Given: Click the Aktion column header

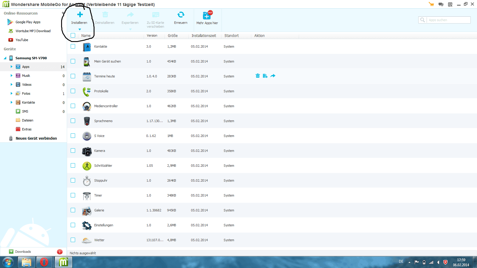Looking at the screenshot, I should [259, 36].
